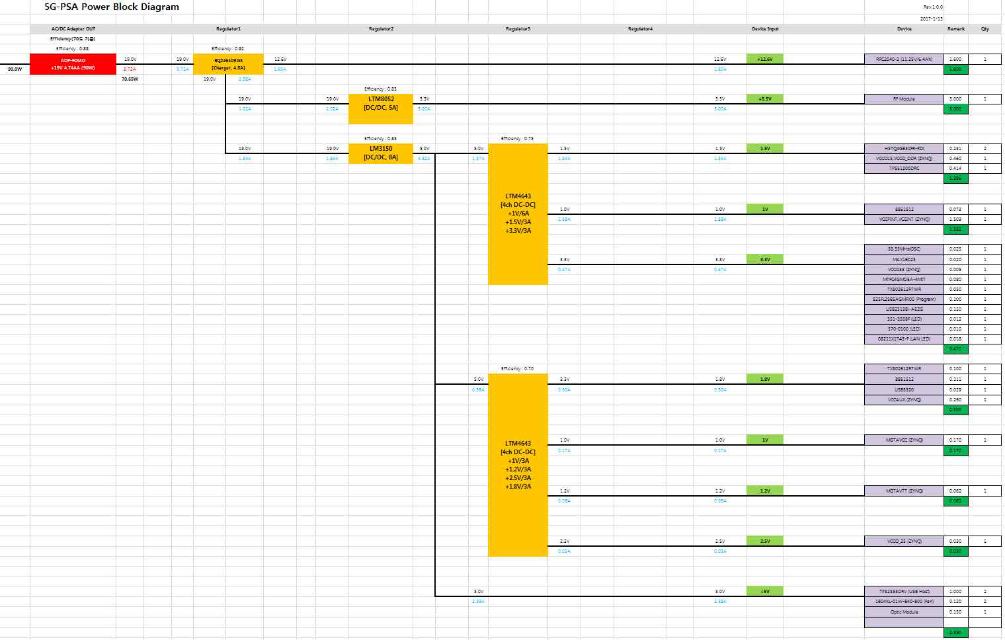This screenshot has height=640, width=1005.
Task: Click the 'MGTAVTT (ZYNQ)' device cell
Action: point(904,491)
